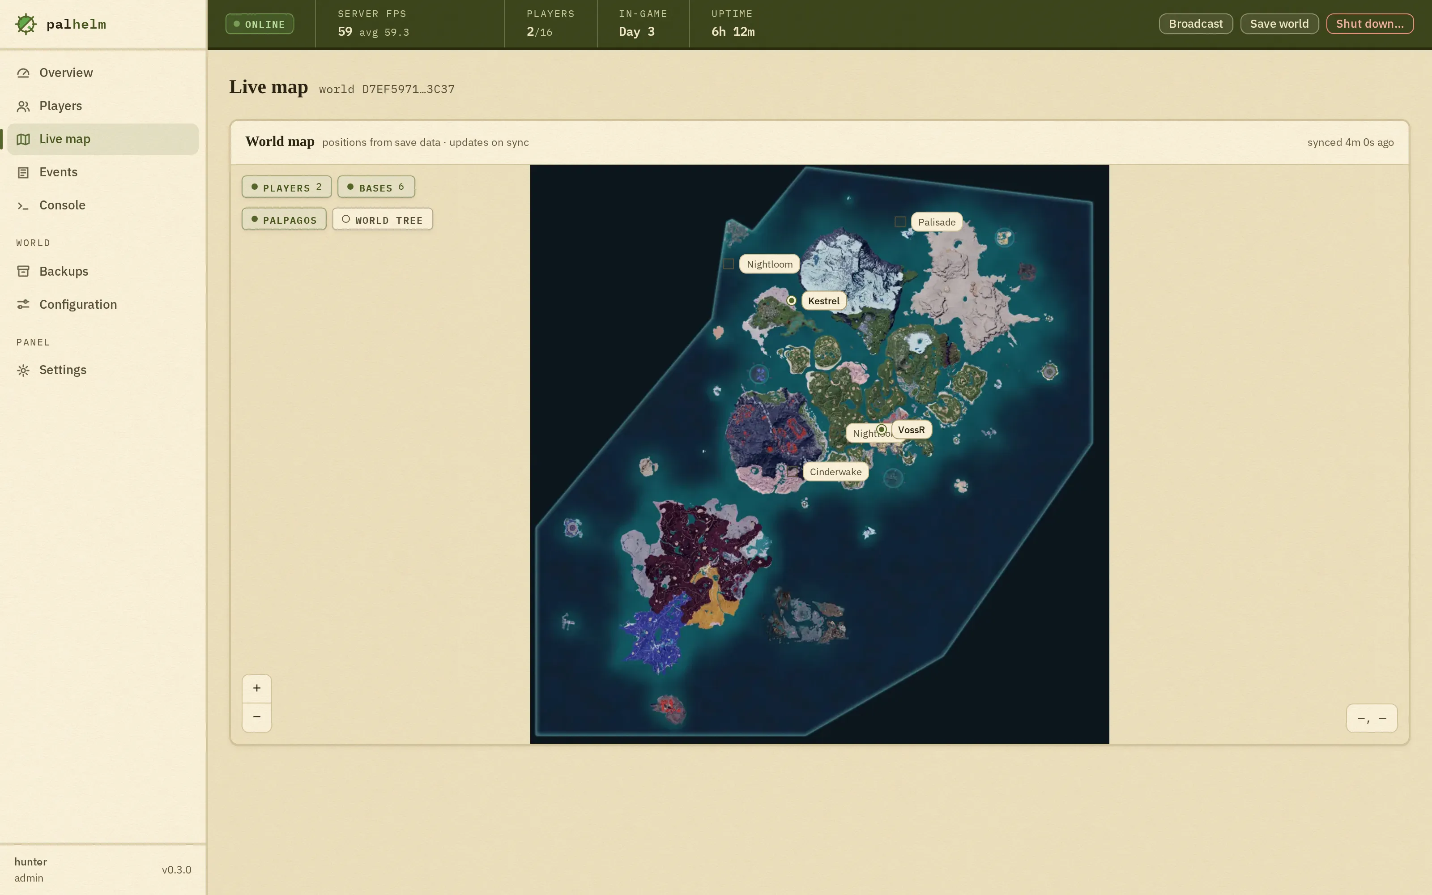Click the Live map page title
The image size is (1432, 895).
(268, 87)
